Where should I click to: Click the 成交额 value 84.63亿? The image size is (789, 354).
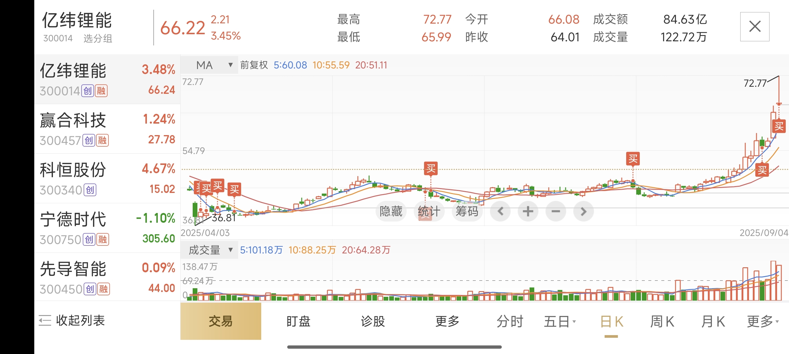pos(685,19)
